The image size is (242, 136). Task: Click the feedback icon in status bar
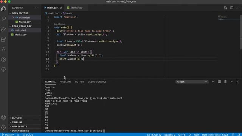[x=233, y=134]
